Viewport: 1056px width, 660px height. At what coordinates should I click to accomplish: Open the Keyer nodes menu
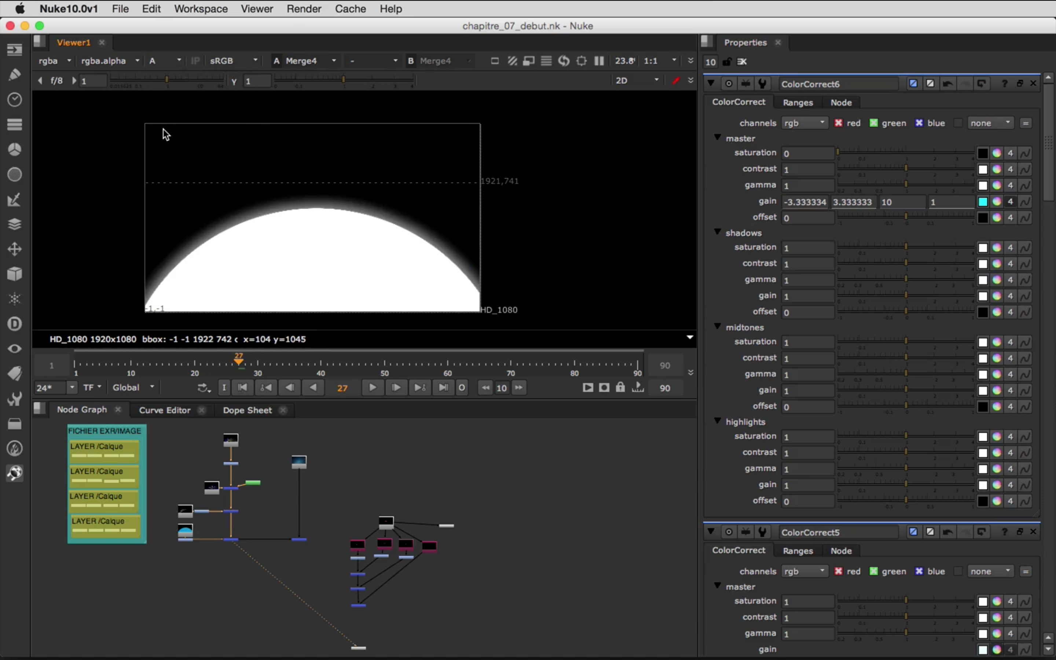point(14,199)
